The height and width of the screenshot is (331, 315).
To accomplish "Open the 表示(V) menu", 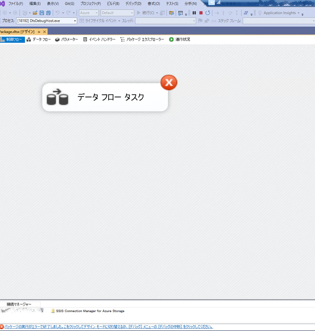I will click(x=53, y=4).
